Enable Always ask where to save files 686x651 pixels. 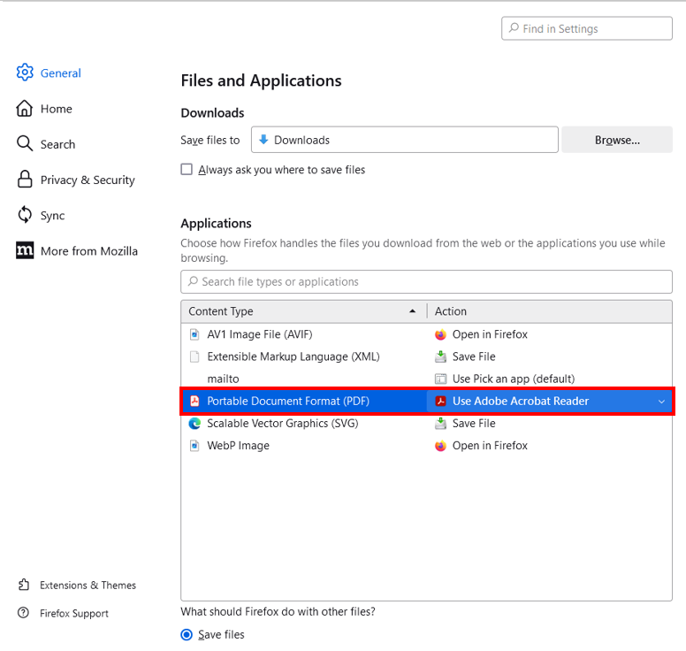187,169
